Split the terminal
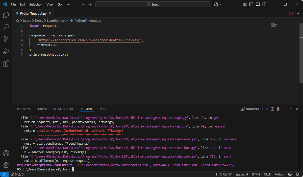This screenshot has width=303, height=177. [272, 109]
